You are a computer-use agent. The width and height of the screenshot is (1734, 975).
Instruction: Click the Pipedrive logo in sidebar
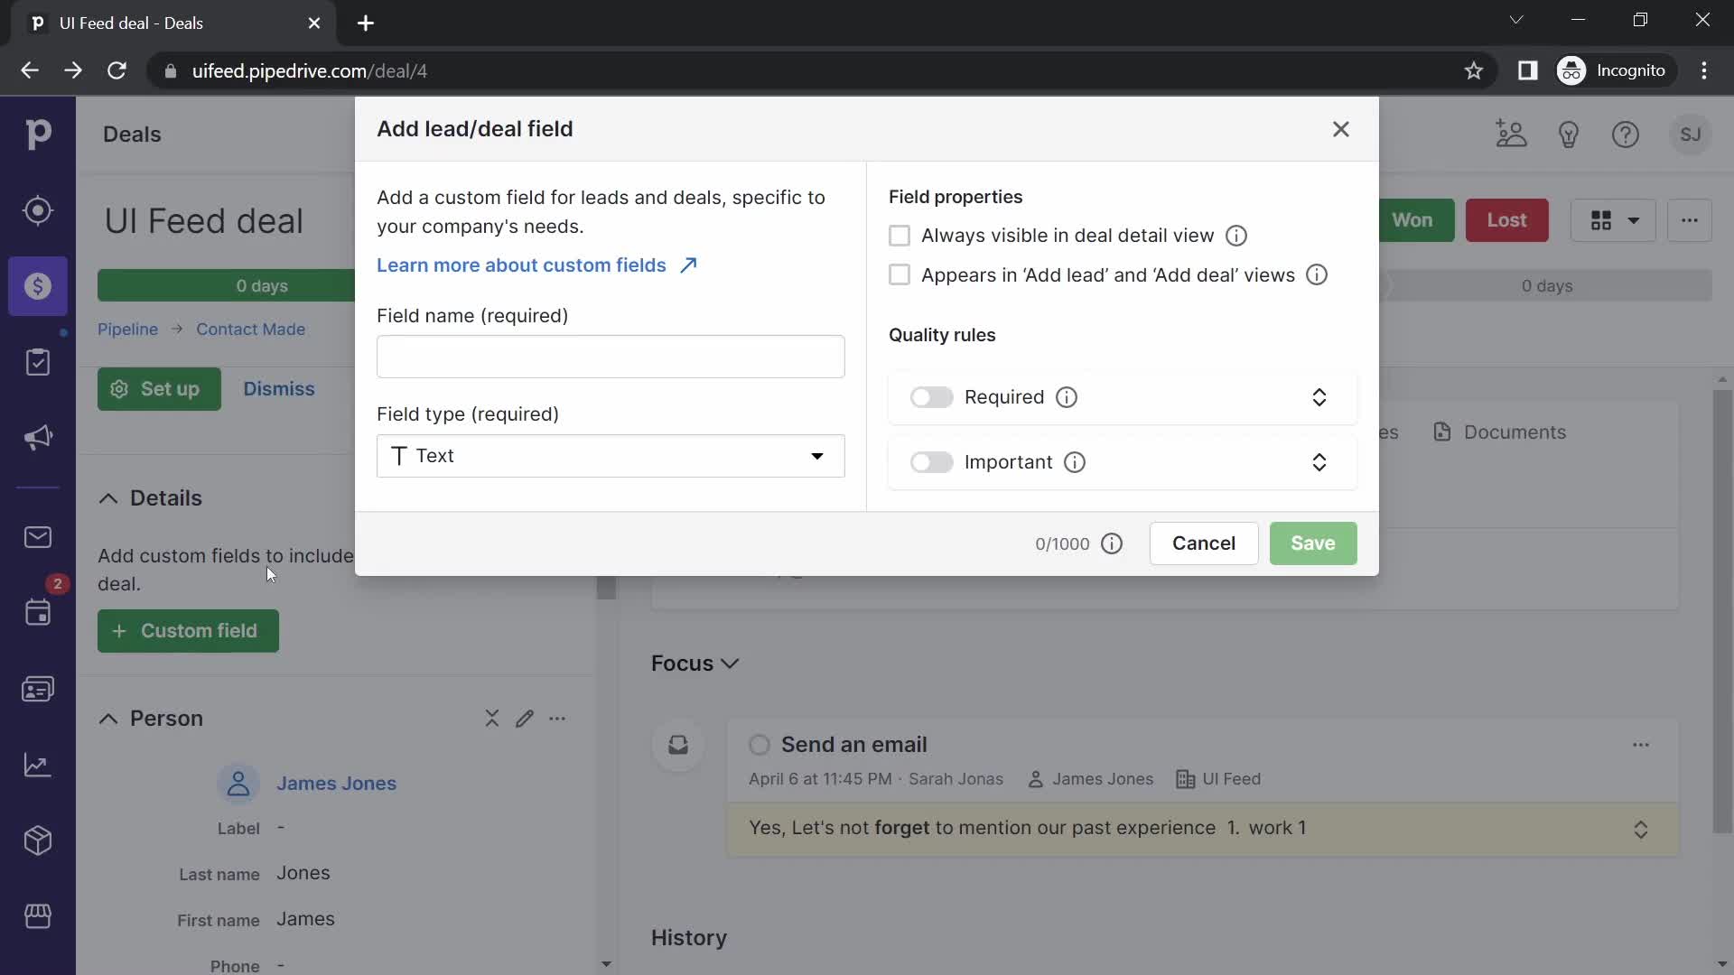click(x=37, y=134)
